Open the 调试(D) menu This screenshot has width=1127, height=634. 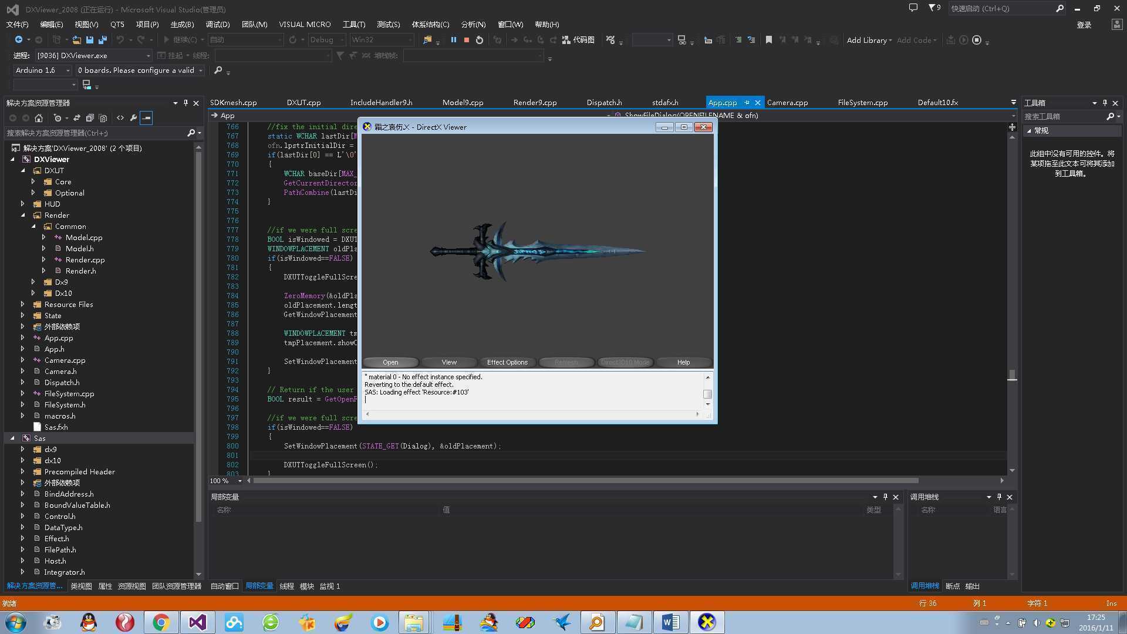click(x=218, y=25)
